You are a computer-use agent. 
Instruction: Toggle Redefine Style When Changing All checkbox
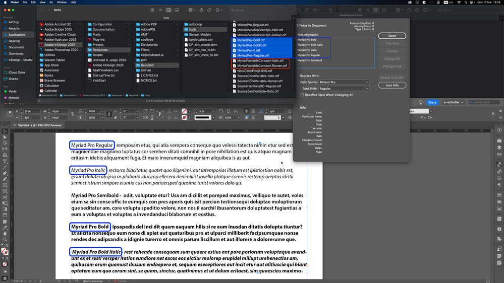(x=302, y=95)
